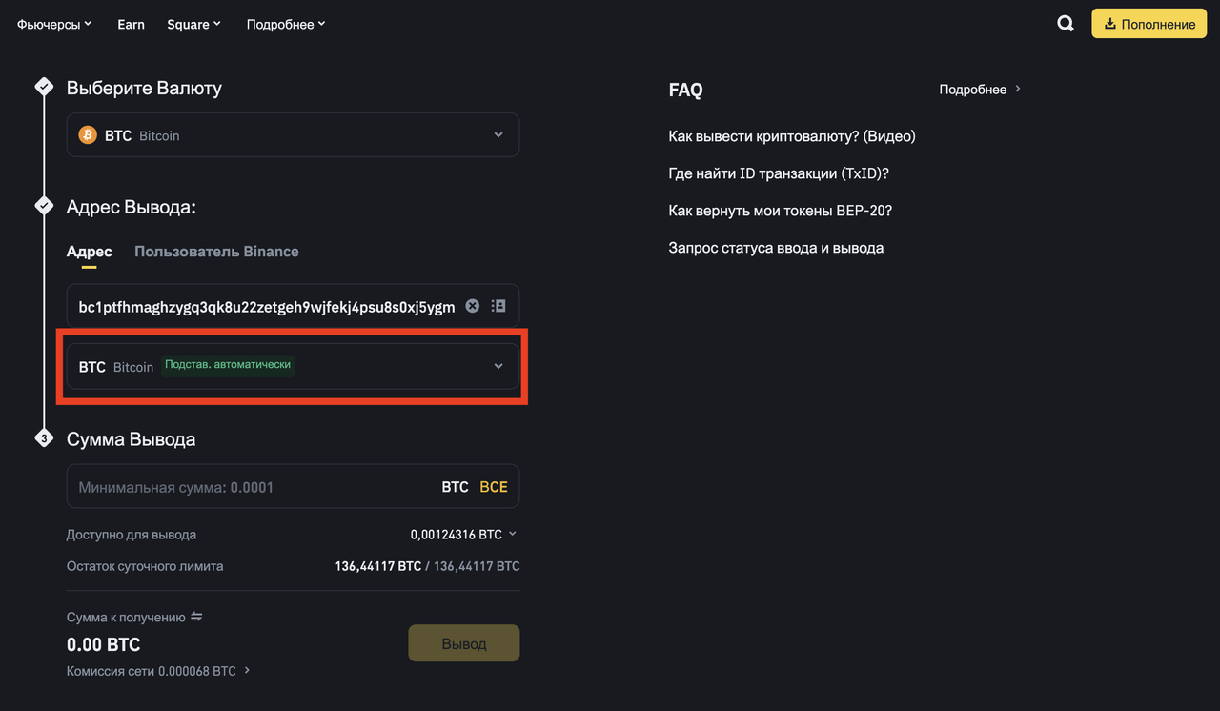Click the Пополнение deposit button
This screenshot has width=1220, height=711.
(1149, 24)
